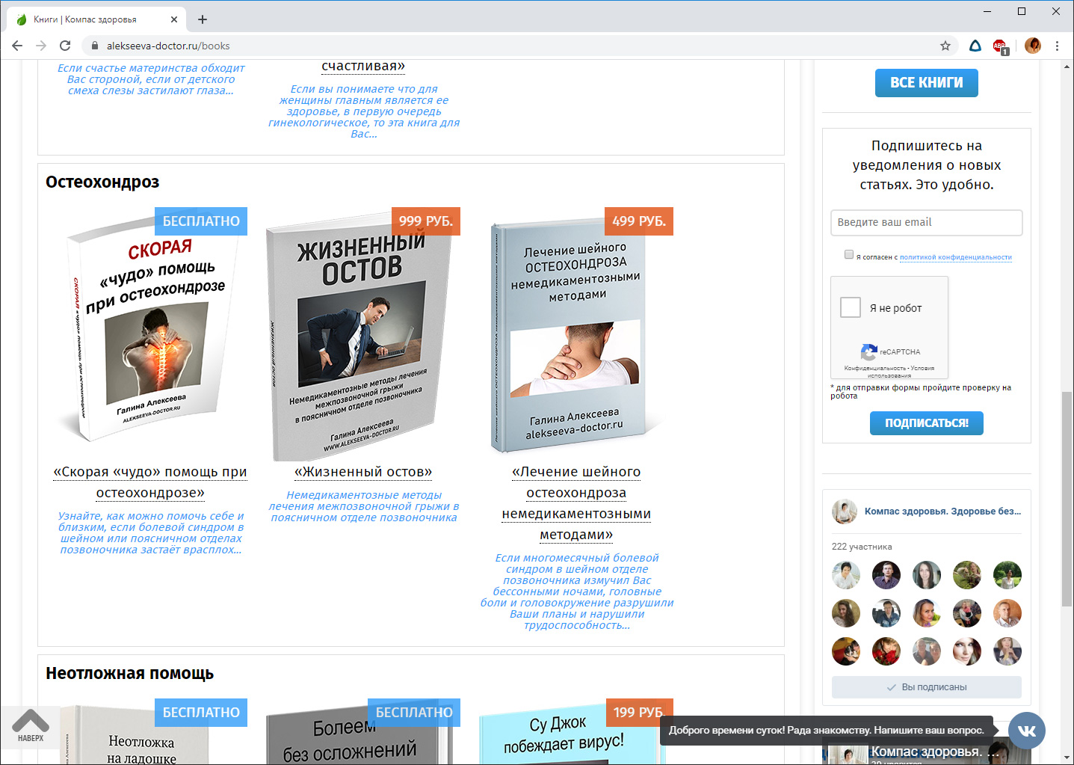Open 'Компас здоровья. Здоровье без…' VK group link
This screenshot has height=765, width=1074.
point(942,511)
